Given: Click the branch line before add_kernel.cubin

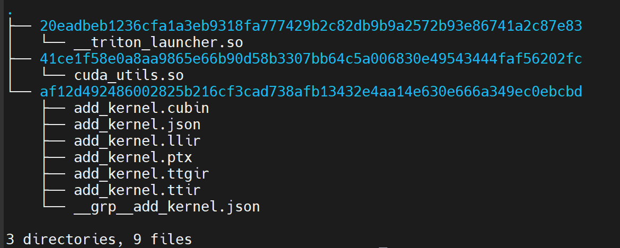Looking at the screenshot, I should pyautogui.click(x=54, y=108).
